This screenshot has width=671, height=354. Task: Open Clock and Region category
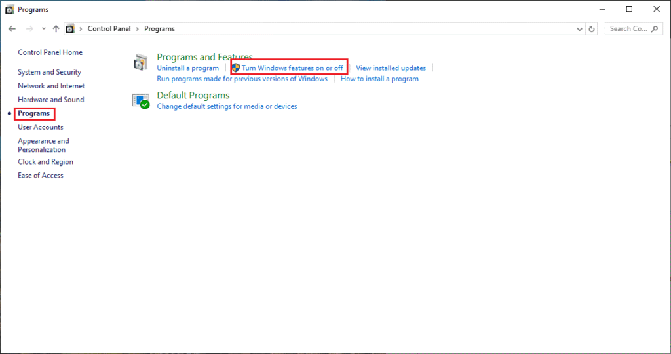pyautogui.click(x=45, y=161)
